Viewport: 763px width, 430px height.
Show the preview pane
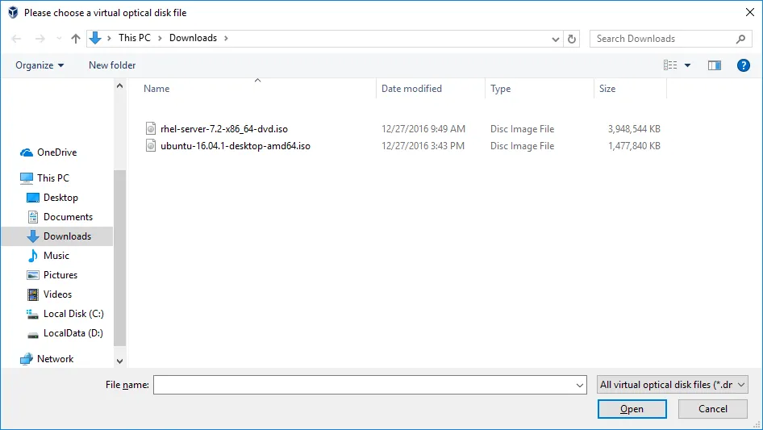pyautogui.click(x=715, y=65)
